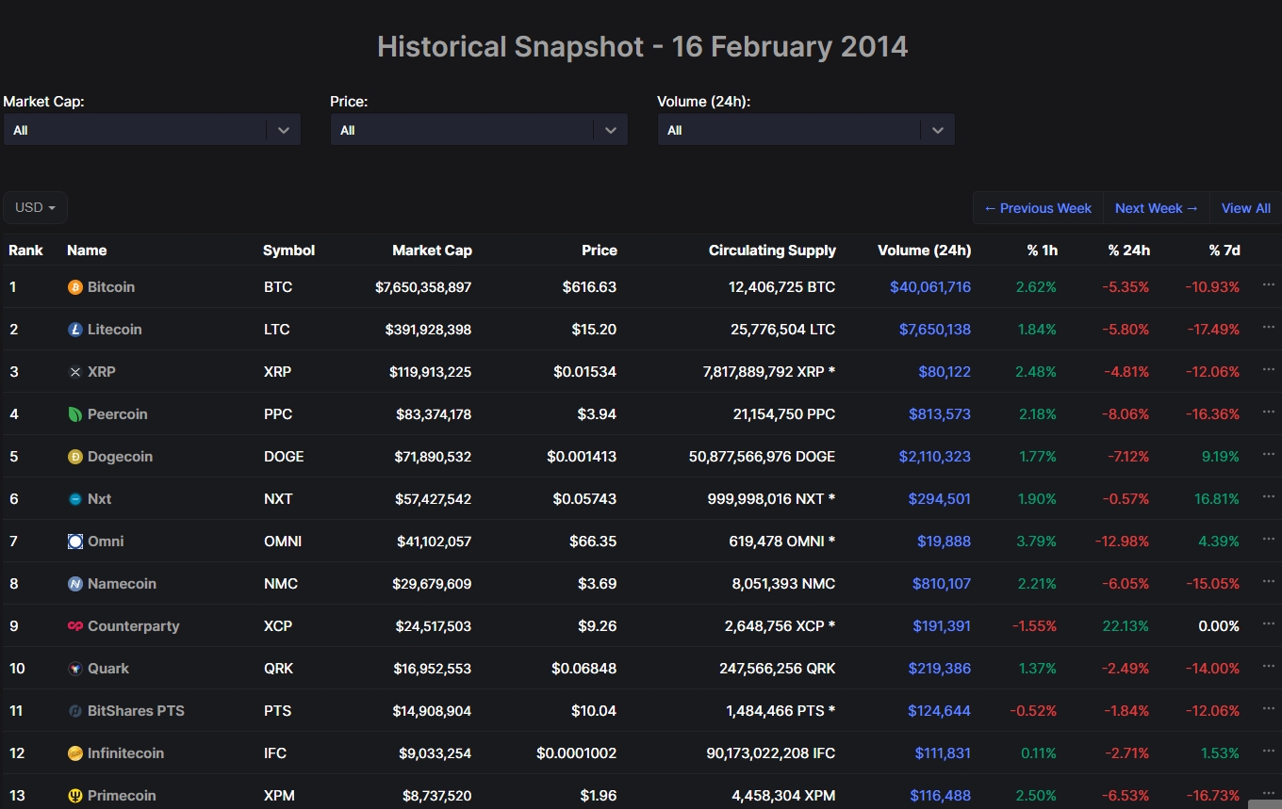Sort table by Rank column

[x=25, y=251]
